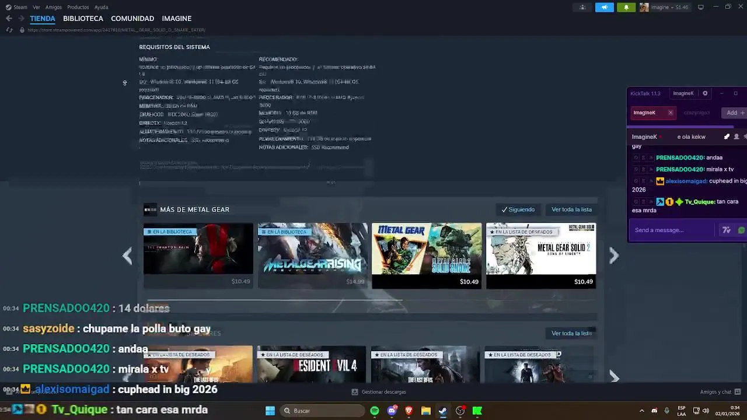
Task: Close the ImagineK chat tab
Action: click(x=671, y=113)
